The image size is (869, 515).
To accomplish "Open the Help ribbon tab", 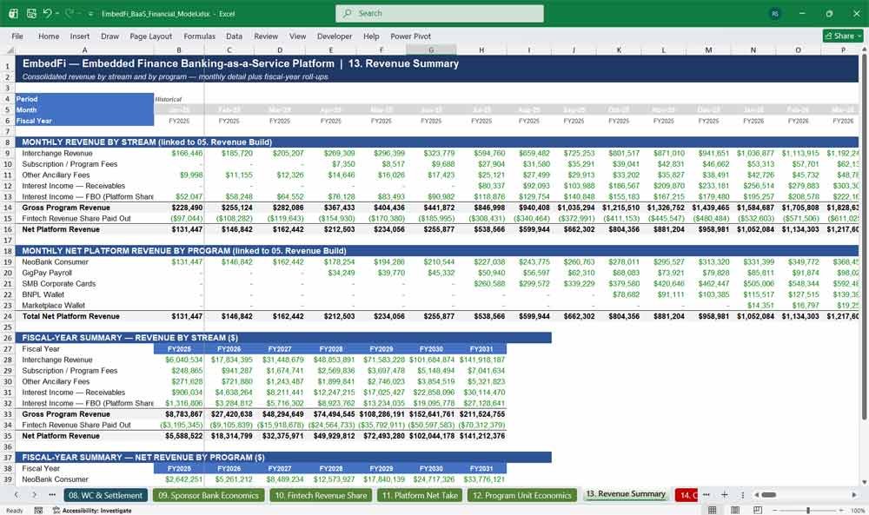I will (x=371, y=36).
